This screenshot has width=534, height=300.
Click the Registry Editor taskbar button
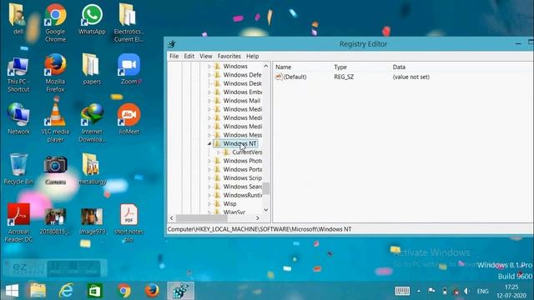(x=180, y=291)
